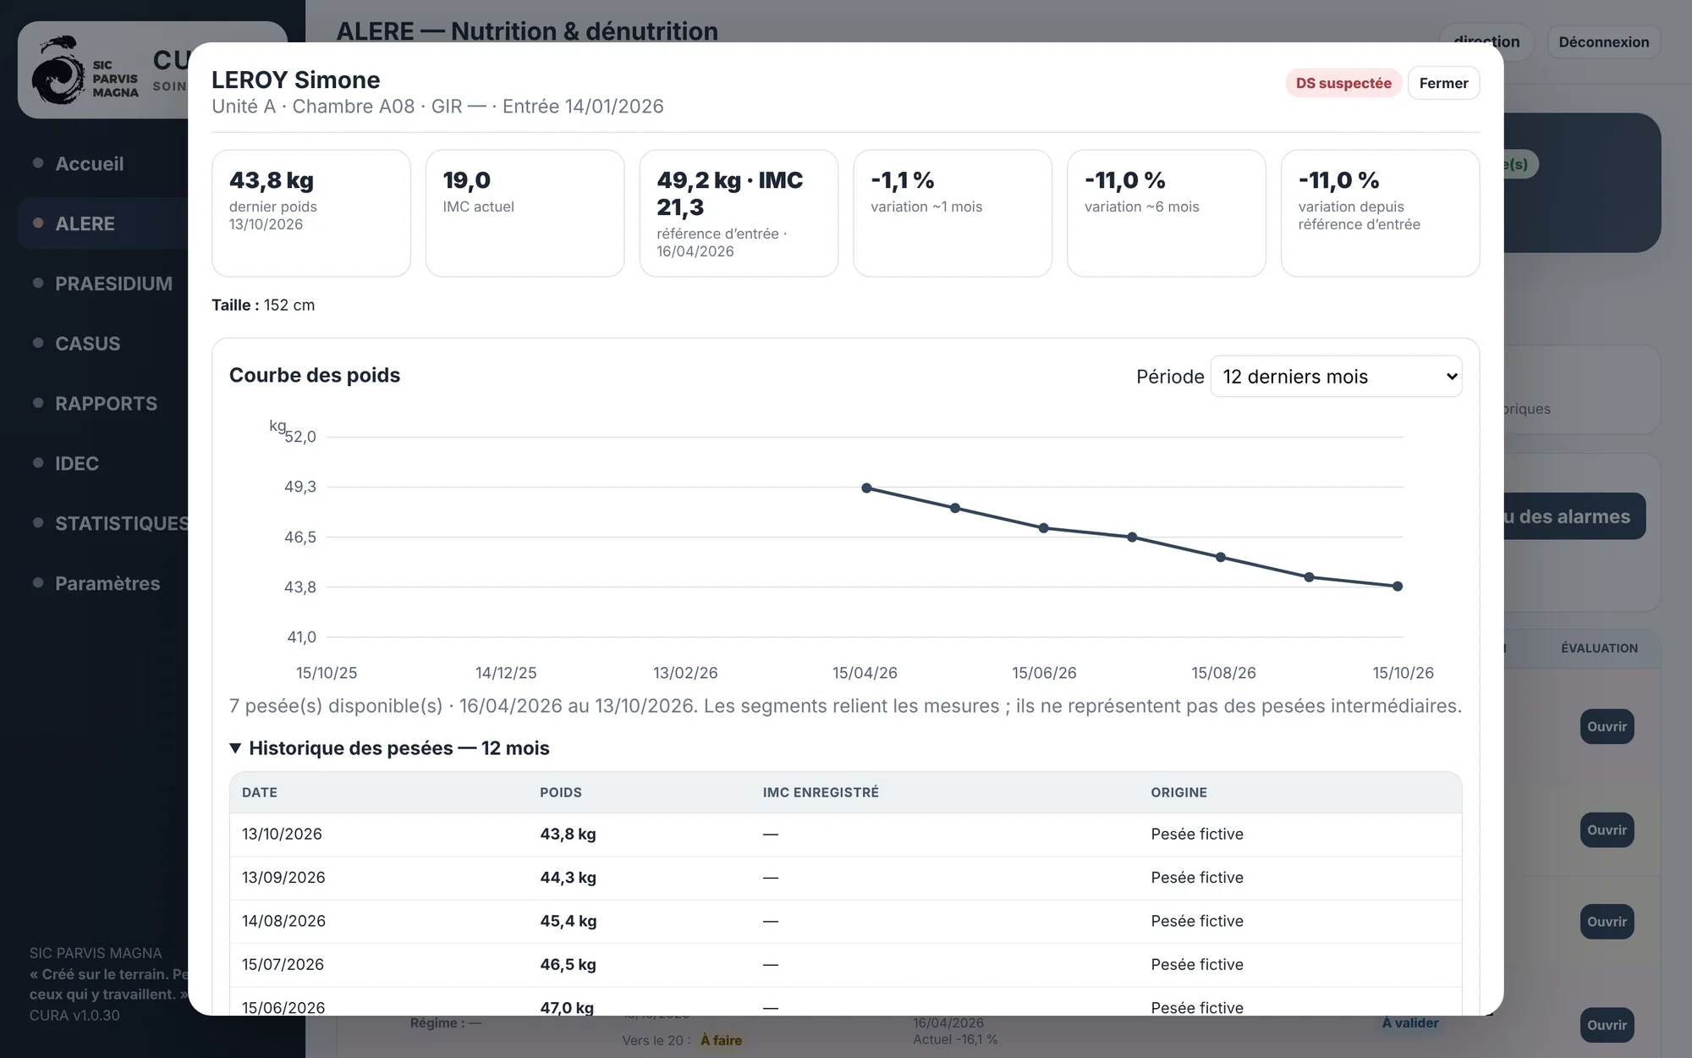1692x1058 pixels.
Task: Go to Accueil in the sidebar
Action: pos(89,163)
